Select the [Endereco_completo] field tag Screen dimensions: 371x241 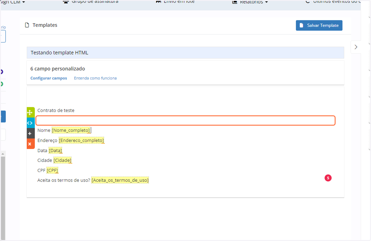tap(81, 141)
